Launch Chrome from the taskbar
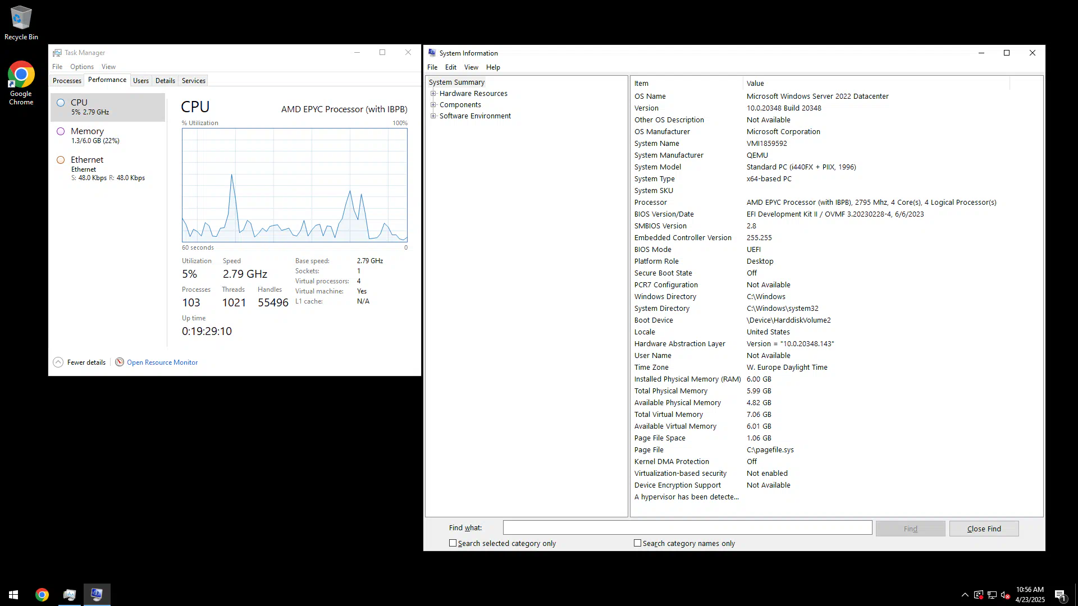 click(x=42, y=595)
